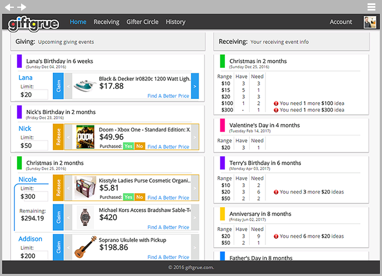Find a better price for Doom
The height and width of the screenshot is (276, 382).
pos(168,147)
